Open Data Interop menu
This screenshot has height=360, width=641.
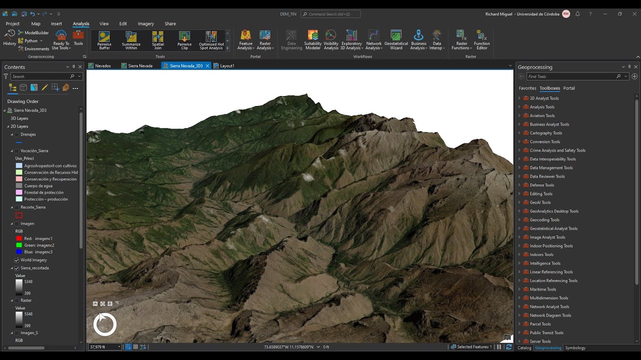coord(437,40)
